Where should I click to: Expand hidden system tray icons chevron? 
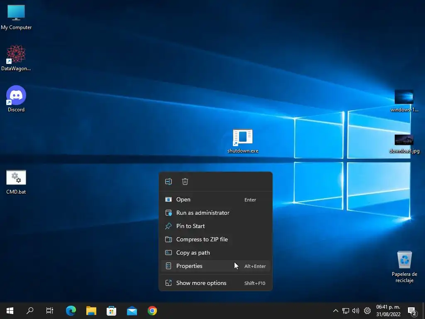[335, 311]
